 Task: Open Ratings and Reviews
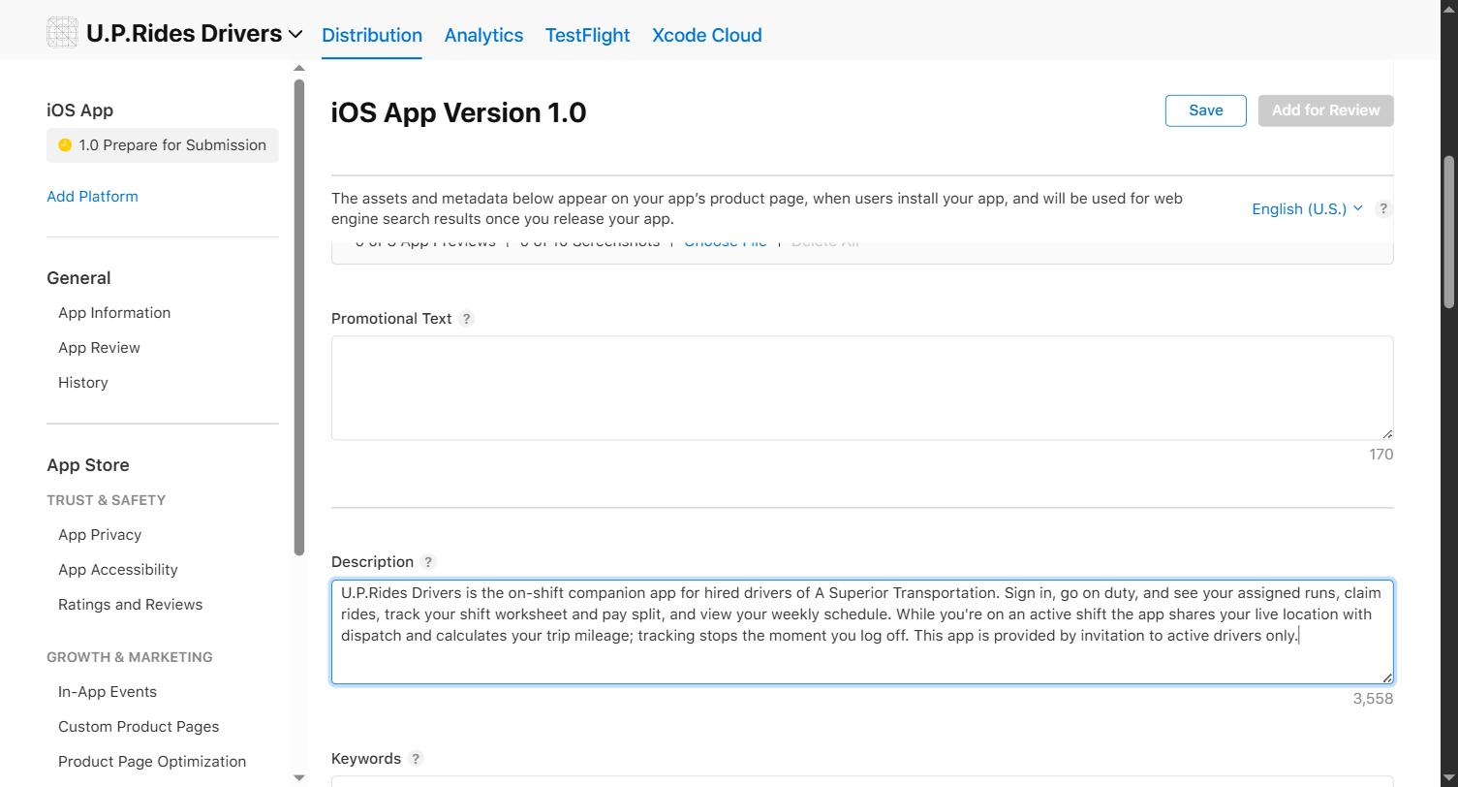[131, 605]
